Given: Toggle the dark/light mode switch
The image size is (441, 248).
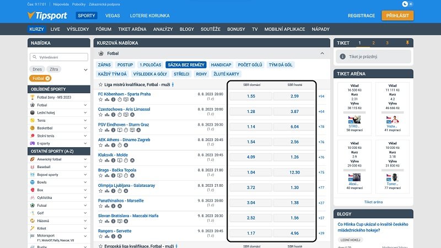Looking at the screenshot, I should 407,4.
